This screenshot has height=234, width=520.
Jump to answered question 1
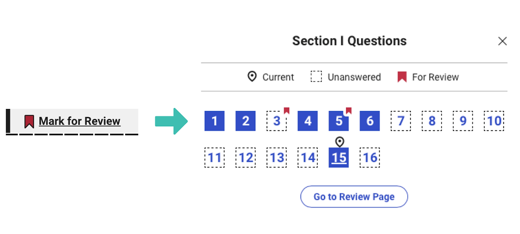(214, 121)
